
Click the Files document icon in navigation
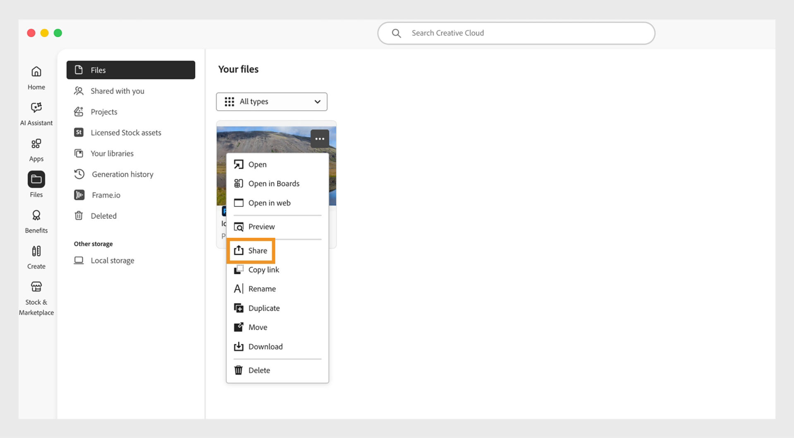79,70
